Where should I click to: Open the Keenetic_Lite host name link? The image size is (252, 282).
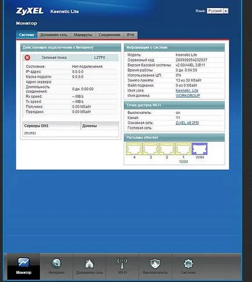pyautogui.click(x=187, y=91)
